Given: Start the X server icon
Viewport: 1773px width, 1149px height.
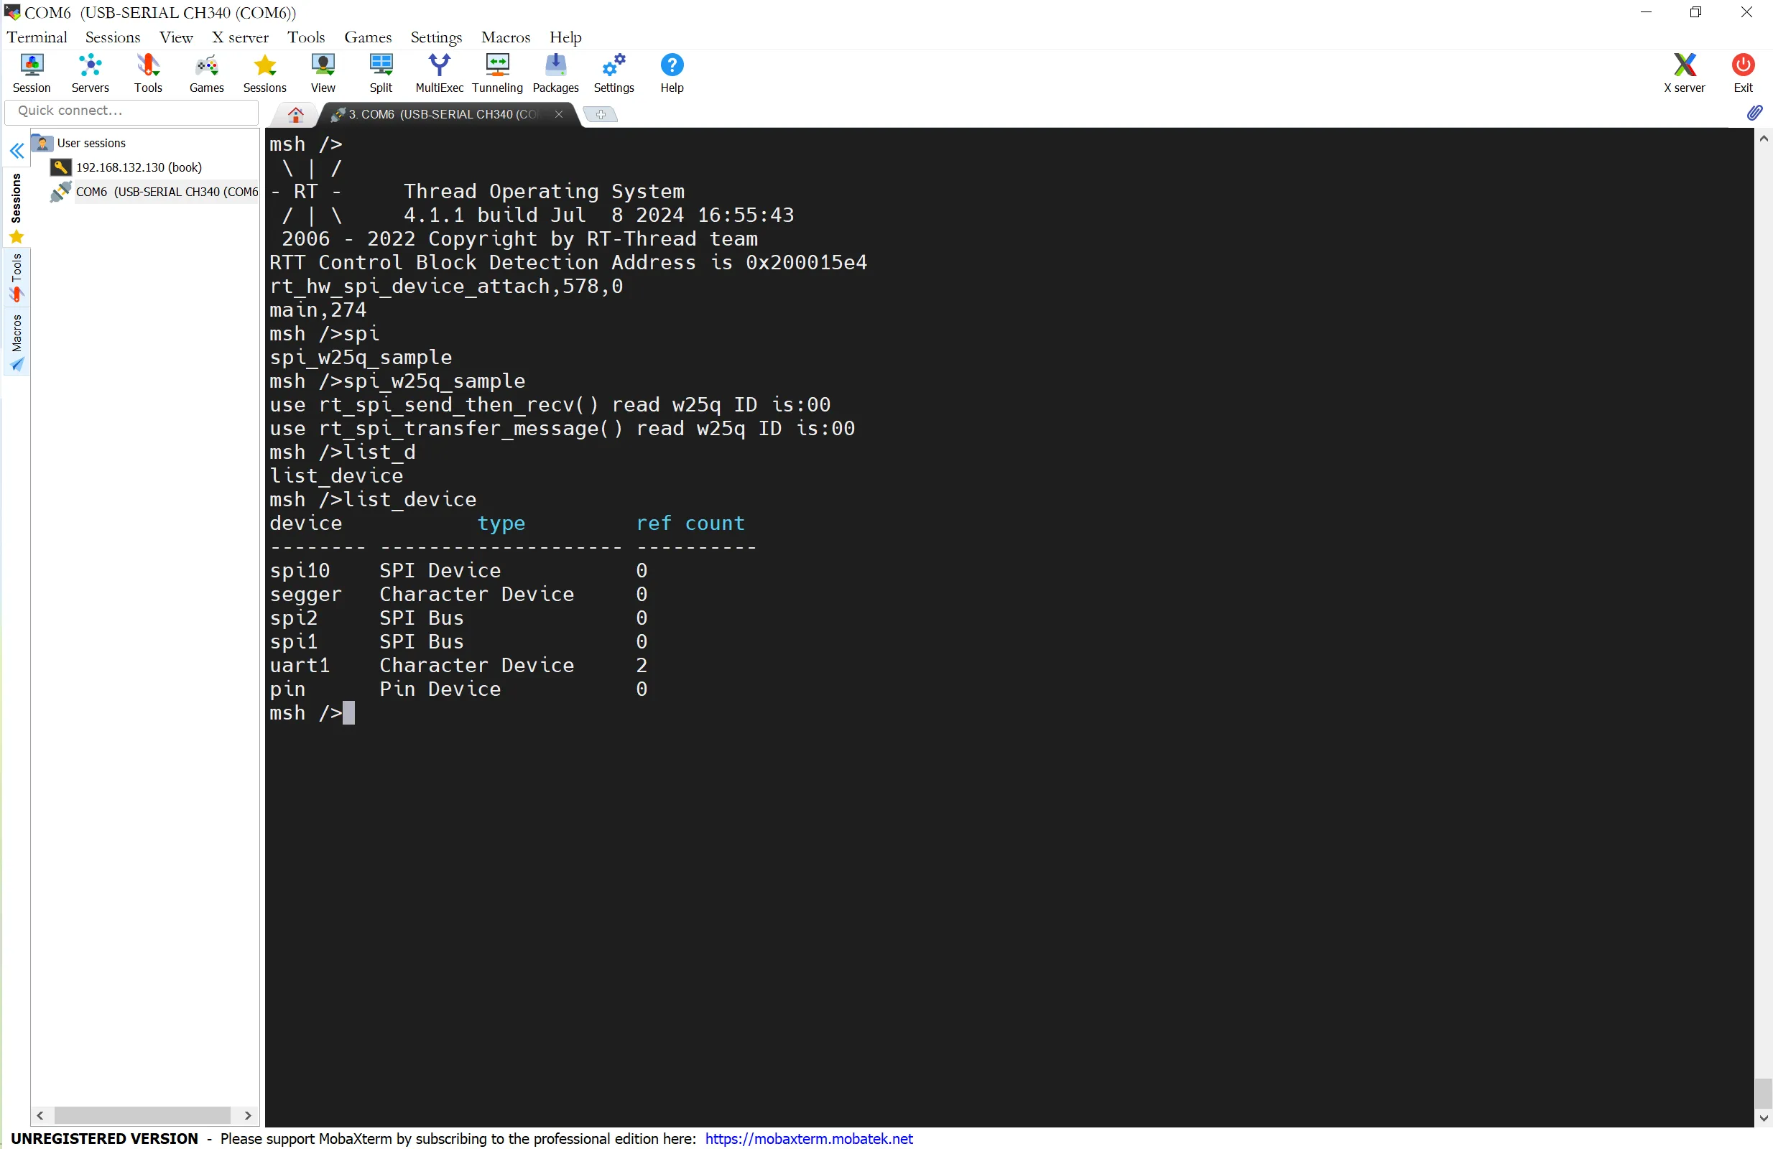Looking at the screenshot, I should point(1685,73).
